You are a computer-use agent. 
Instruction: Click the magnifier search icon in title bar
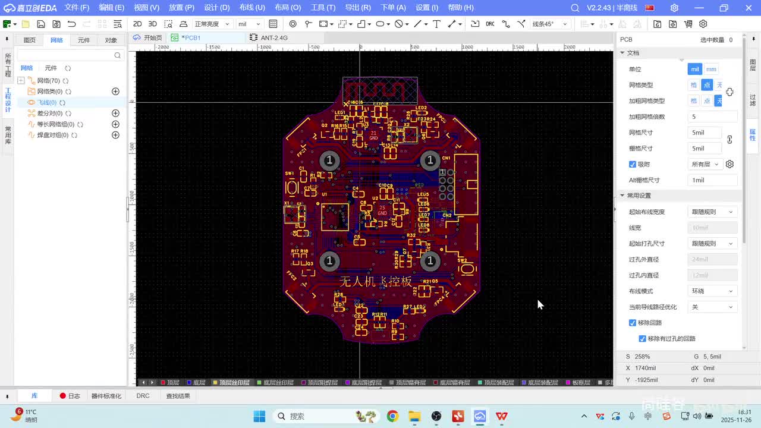coord(574,8)
